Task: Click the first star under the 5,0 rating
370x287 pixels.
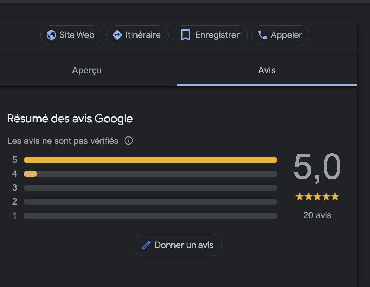Action: click(300, 196)
